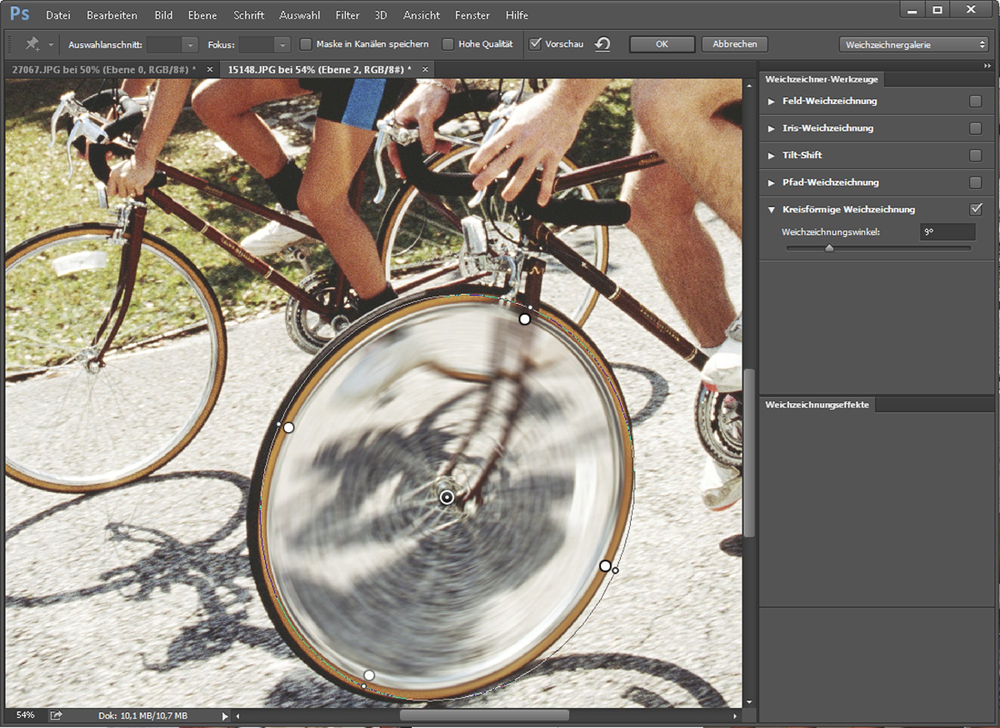Enable Iris-Weichzeichnung checkbox

[x=975, y=128]
